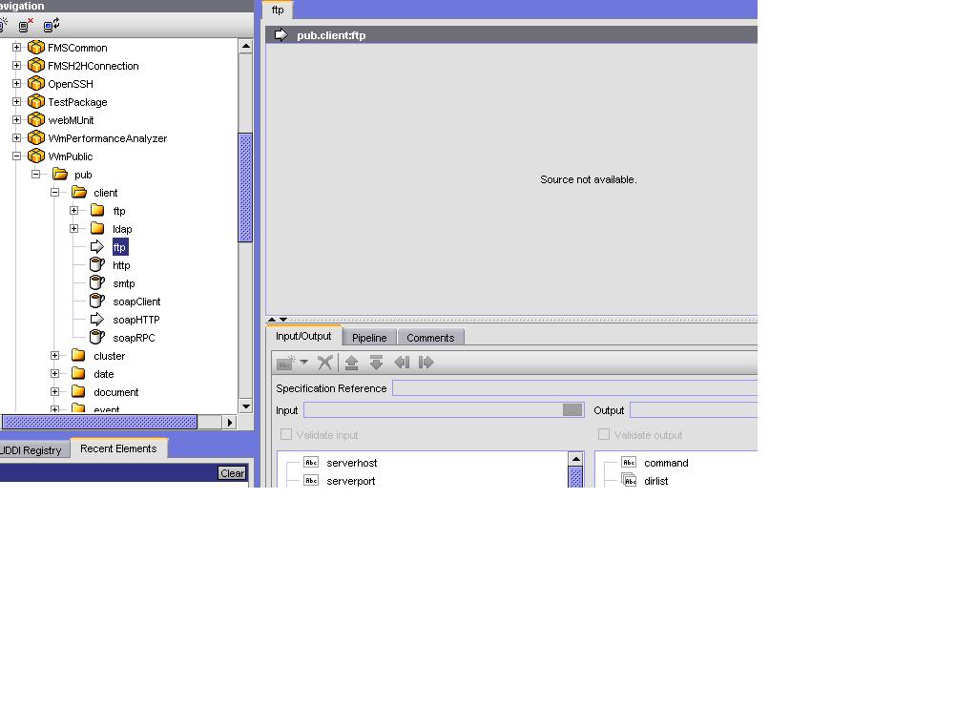Viewport: 977px width, 708px height.
Task: Click the FMSCommon package icon
Action: [x=36, y=48]
